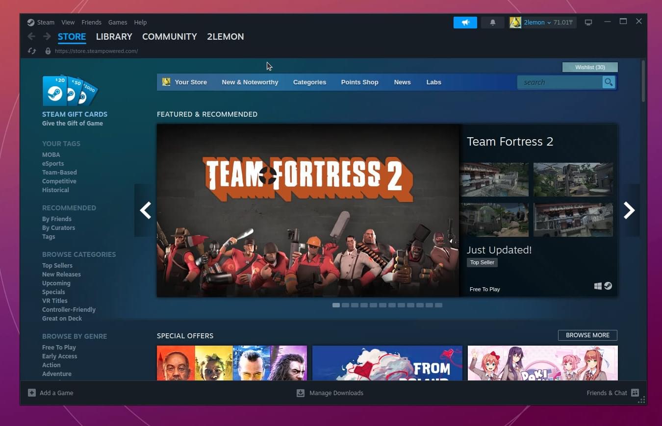The height and width of the screenshot is (426, 662).
Task: Open the Friends menu
Action: point(92,23)
